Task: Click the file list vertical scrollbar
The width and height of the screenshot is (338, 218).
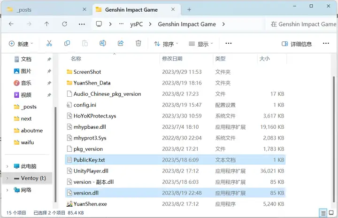Action: [x=334, y=139]
